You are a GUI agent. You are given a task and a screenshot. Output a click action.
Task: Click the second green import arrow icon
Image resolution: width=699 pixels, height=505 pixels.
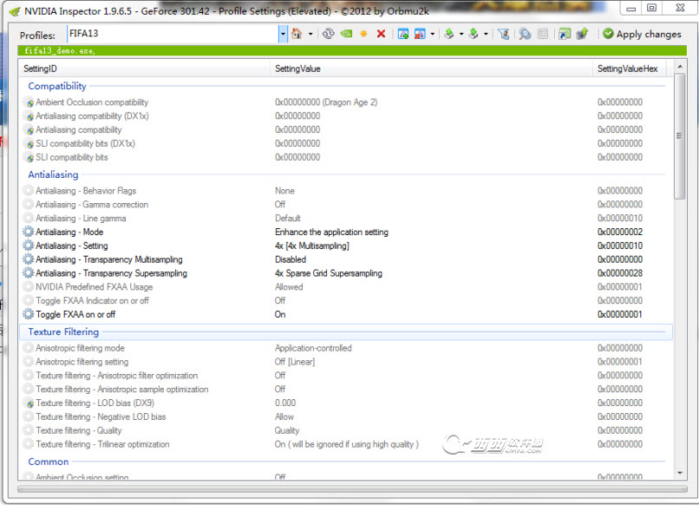pyautogui.click(x=474, y=34)
